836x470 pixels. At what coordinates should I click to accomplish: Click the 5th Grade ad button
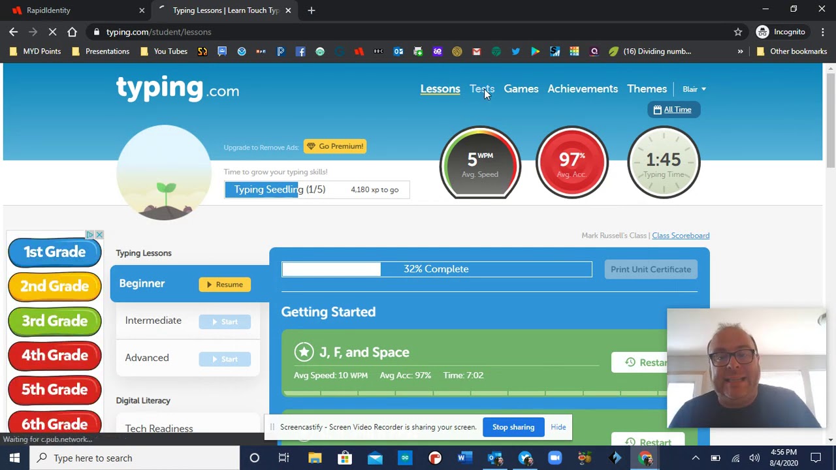55,390
